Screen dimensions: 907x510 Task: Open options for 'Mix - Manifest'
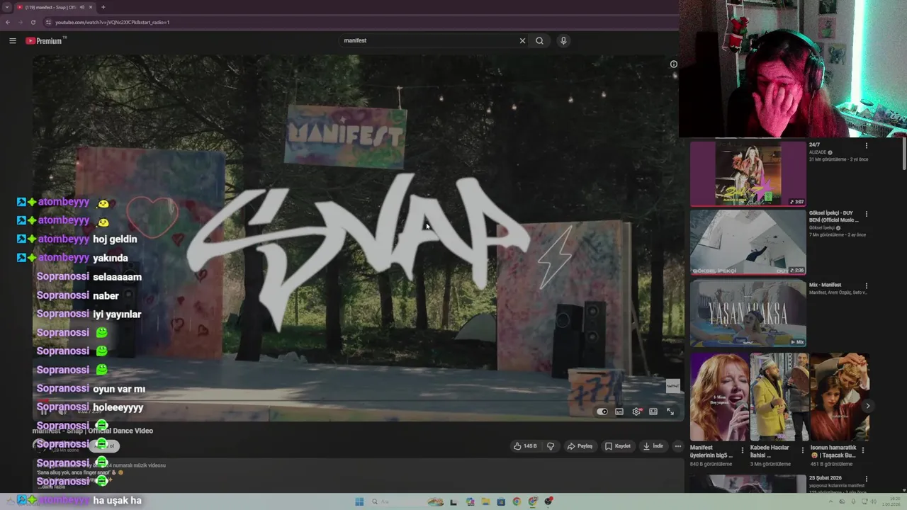point(866,286)
